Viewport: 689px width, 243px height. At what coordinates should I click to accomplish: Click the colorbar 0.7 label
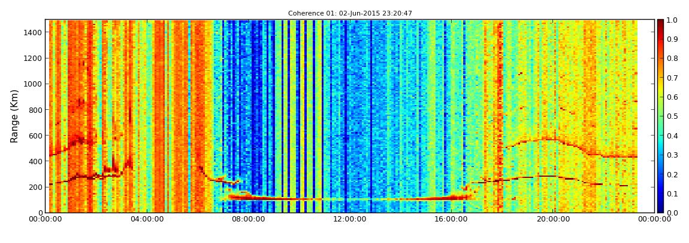(x=672, y=78)
